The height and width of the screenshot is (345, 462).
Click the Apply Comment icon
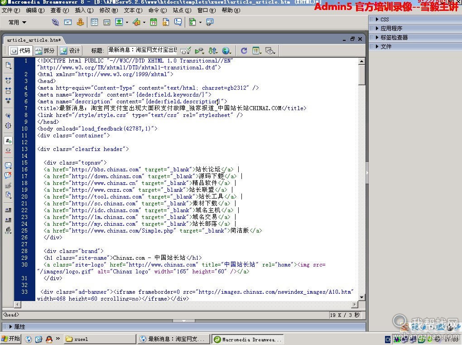[8, 165]
